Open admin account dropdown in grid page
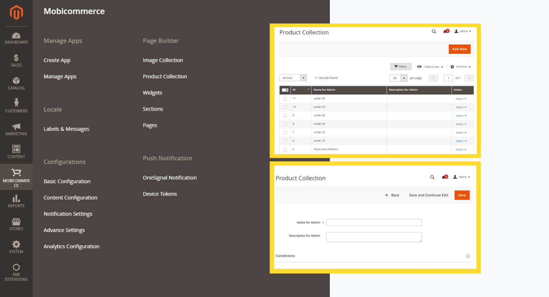This screenshot has width=549, height=297. point(463,31)
